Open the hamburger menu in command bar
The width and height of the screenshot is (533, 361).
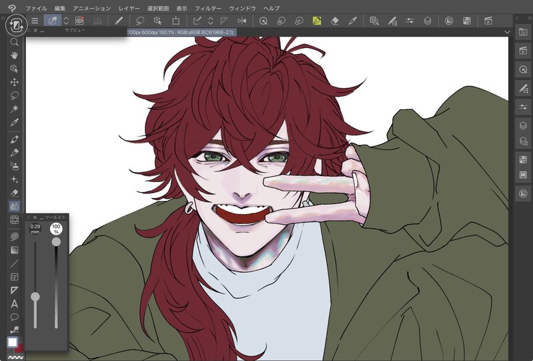(35, 21)
